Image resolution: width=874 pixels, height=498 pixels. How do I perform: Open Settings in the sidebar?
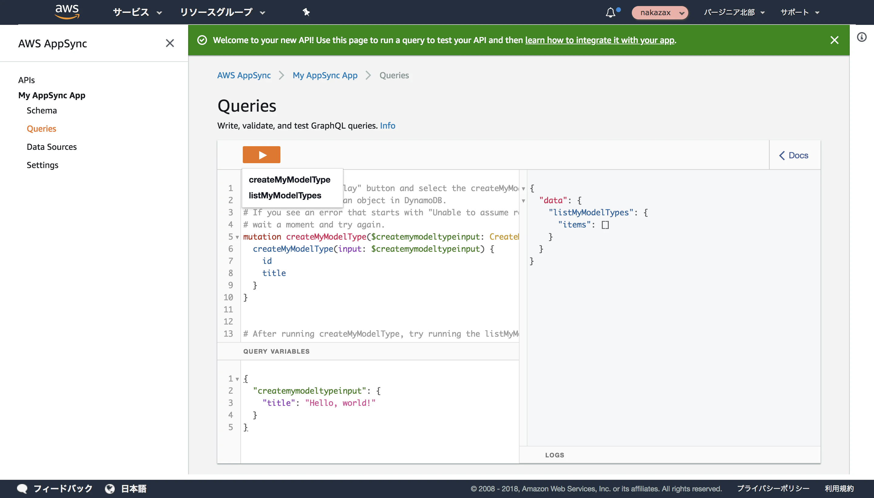tap(42, 165)
